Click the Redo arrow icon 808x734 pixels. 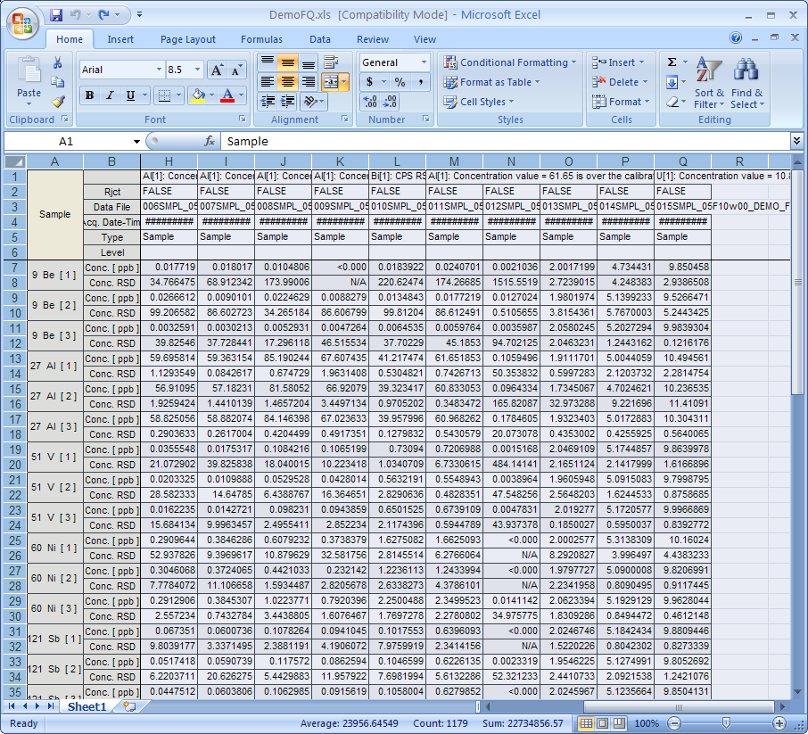pyautogui.click(x=103, y=15)
